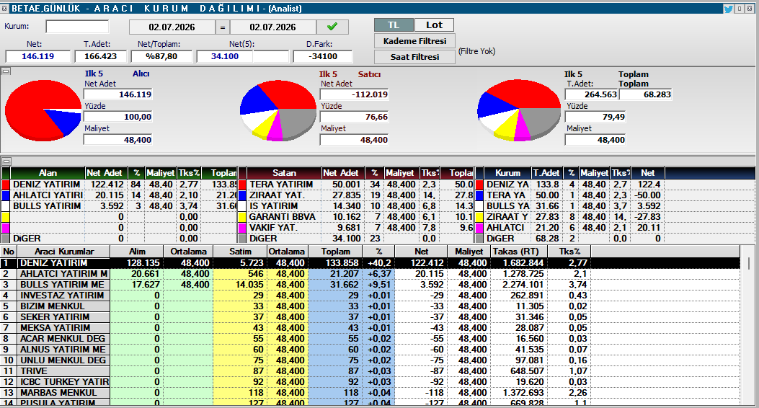The width and height of the screenshot is (759, 408).
Task: Click the Kurum input field
Action: 77,27
